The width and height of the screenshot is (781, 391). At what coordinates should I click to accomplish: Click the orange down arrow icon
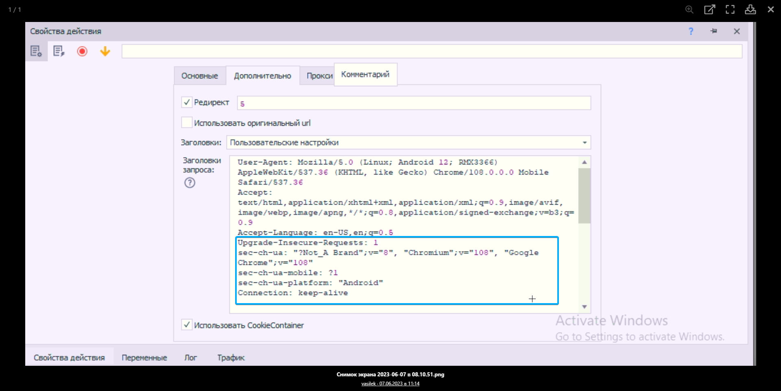point(105,51)
